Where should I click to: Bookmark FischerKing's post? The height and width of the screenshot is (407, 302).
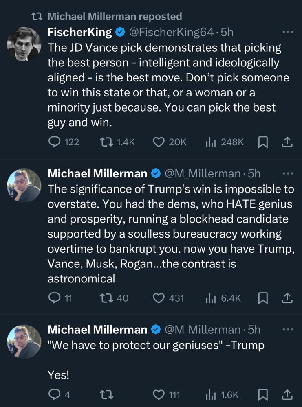263,142
